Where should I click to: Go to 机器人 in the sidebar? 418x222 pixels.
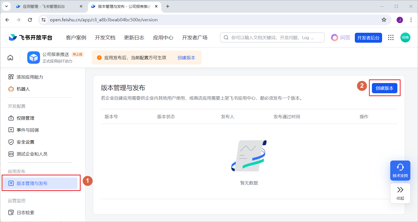23,89
